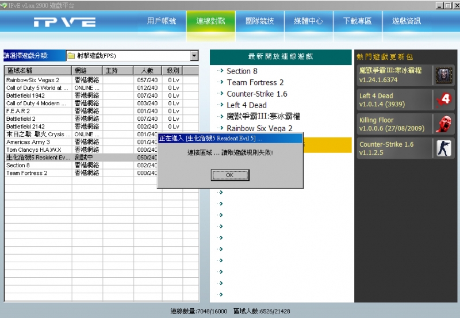Screen dimensions: 460x318
Task: Open the 遊戲資訊 tab
Action: pos(407,21)
